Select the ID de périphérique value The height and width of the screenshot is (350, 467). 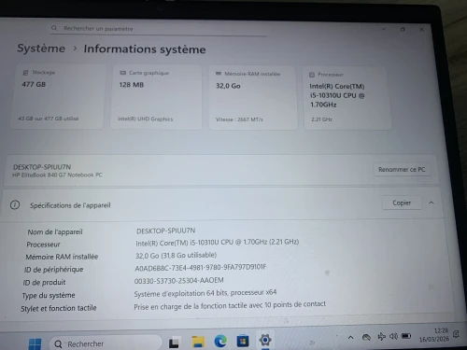tap(201, 268)
